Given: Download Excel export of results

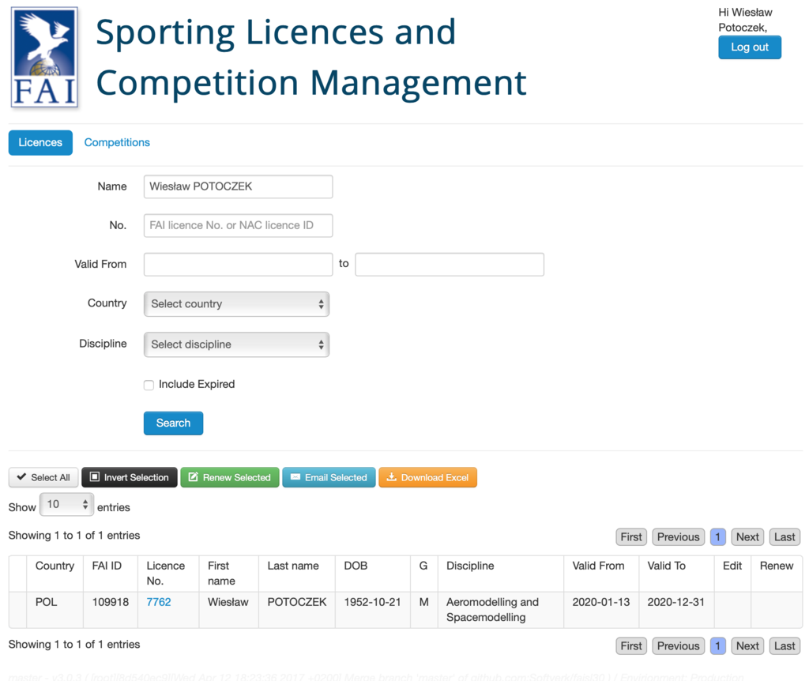Looking at the screenshot, I should click(427, 477).
